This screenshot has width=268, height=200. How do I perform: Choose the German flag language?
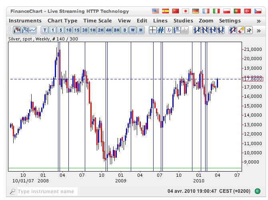pos(196,11)
